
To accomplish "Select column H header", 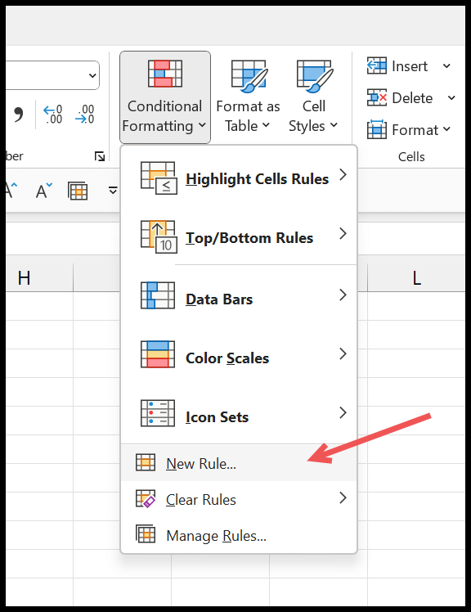I will [39, 277].
